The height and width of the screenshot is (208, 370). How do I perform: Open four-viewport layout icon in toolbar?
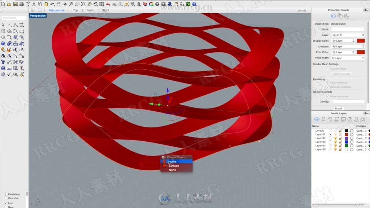pos(101,4)
